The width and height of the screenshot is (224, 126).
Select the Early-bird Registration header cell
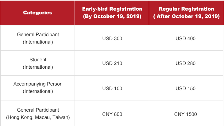click(x=112, y=13)
